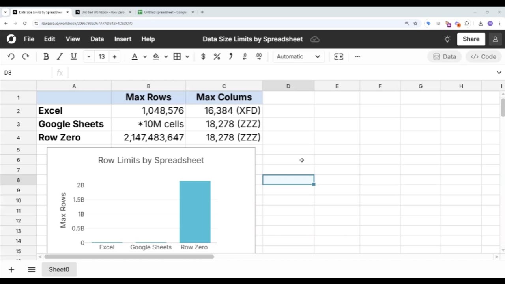Open the Data panel button
The image size is (505, 284).
pyautogui.click(x=445, y=56)
